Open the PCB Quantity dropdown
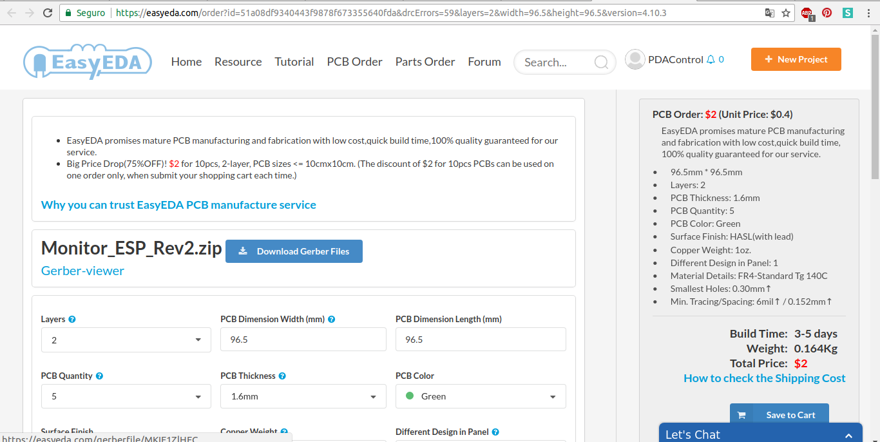Screen dimensions: 880x442 coord(126,396)
